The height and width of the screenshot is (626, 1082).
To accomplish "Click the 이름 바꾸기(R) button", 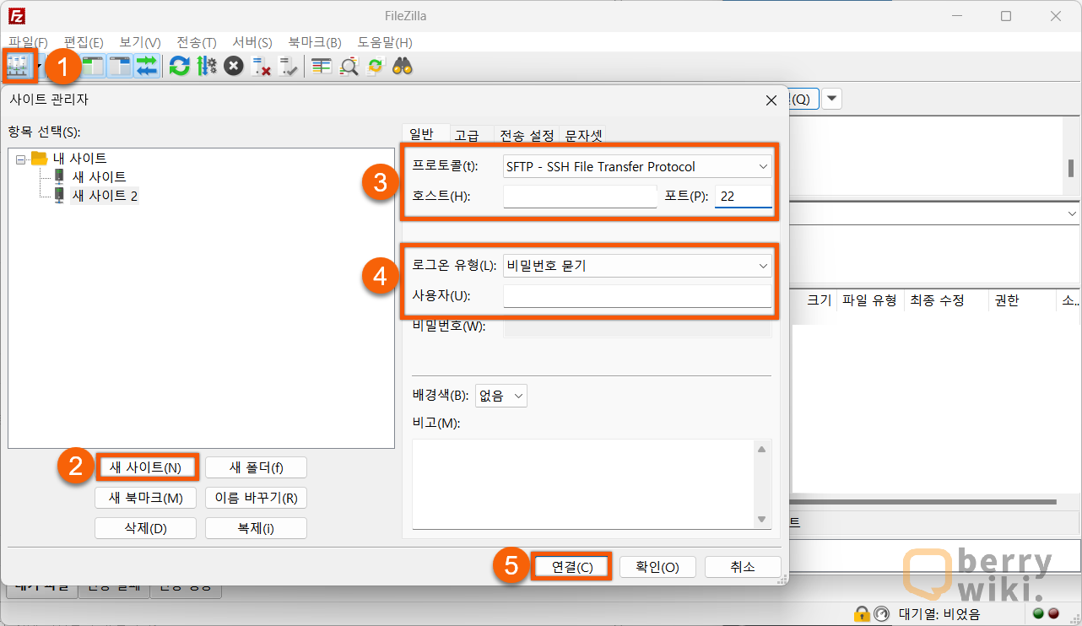I will [x=256, y=498].
